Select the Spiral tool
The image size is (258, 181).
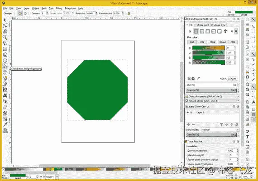point(5,72)
